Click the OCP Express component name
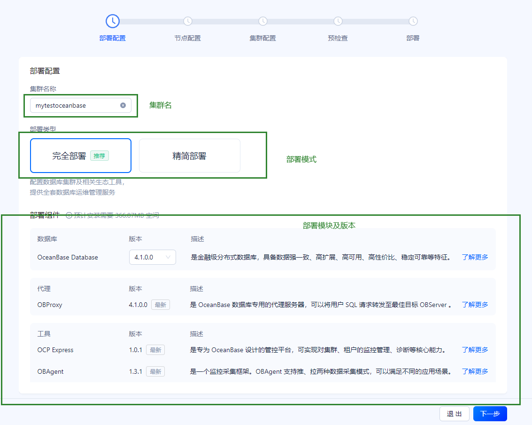The image size is (532, 425). (x=55, y=350)
